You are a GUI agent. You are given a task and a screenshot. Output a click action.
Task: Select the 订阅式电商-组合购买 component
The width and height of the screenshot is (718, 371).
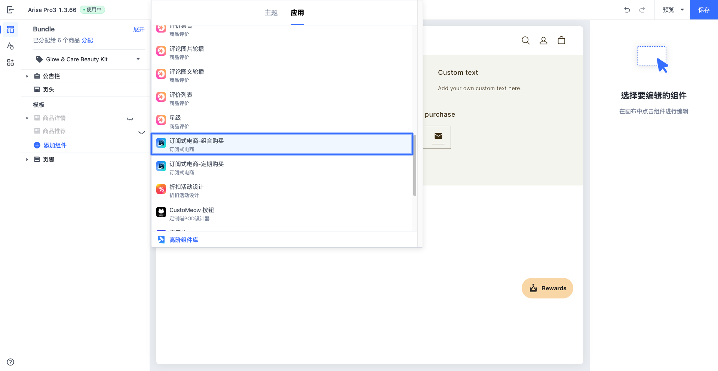coord(282,144)
